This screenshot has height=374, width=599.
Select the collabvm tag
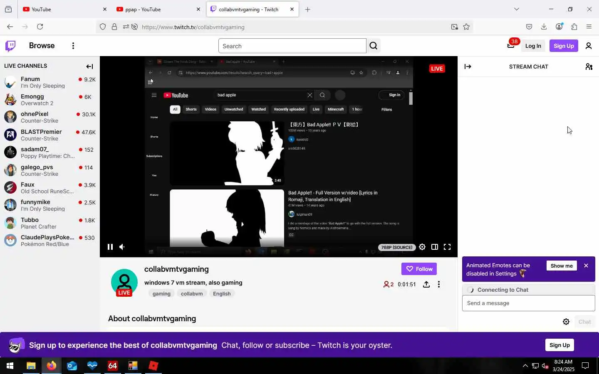(192, 293)
